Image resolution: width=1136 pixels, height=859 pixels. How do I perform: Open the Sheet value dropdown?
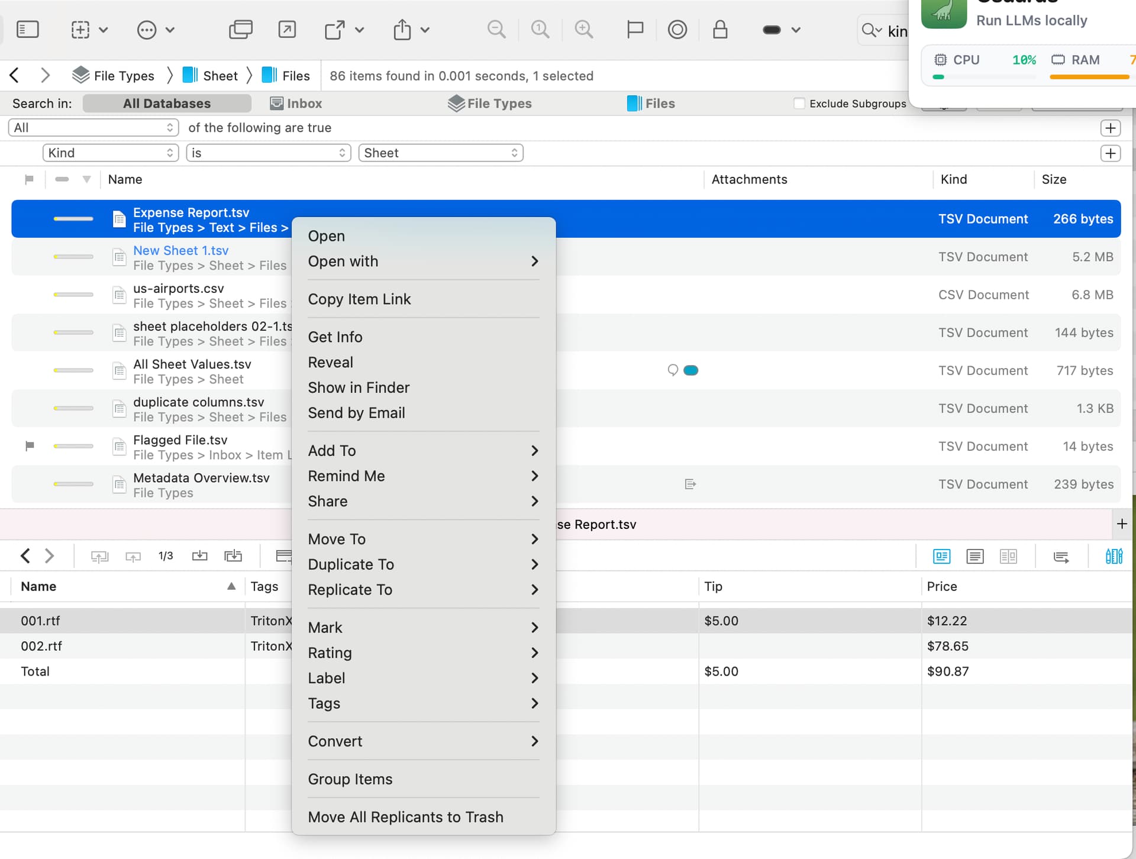(x=441, y=153)
